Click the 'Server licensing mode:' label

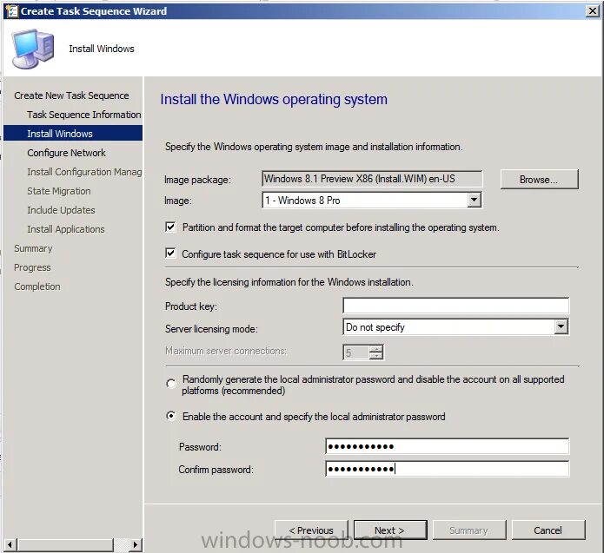point(211,329)
